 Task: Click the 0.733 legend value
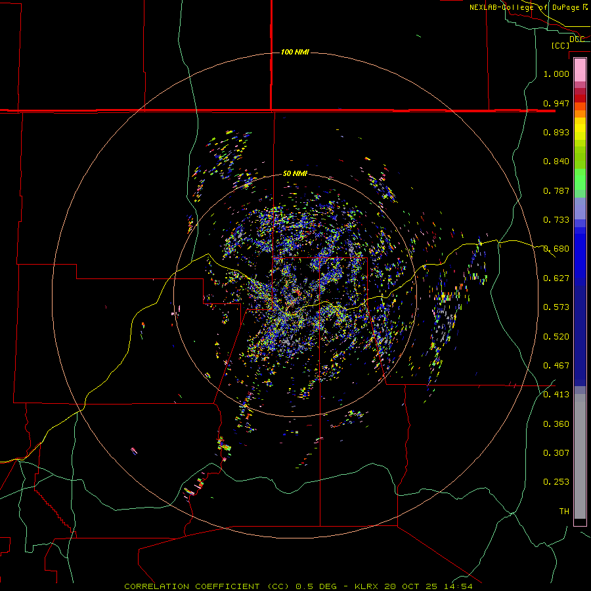coord(556,220)
